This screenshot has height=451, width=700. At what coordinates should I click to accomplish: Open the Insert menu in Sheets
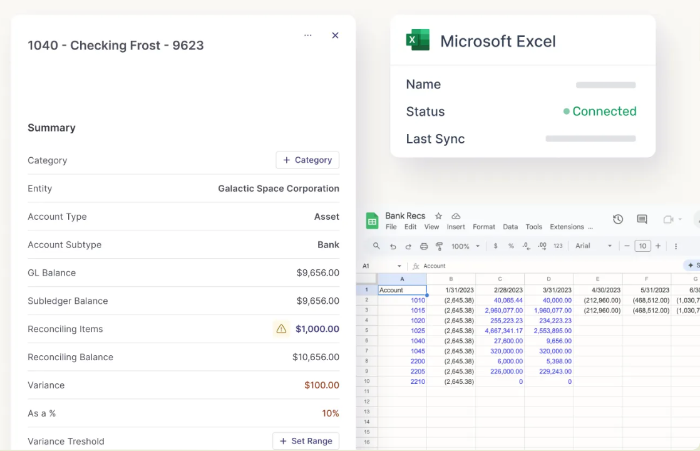pyautogui.click(x=456, y=227)
